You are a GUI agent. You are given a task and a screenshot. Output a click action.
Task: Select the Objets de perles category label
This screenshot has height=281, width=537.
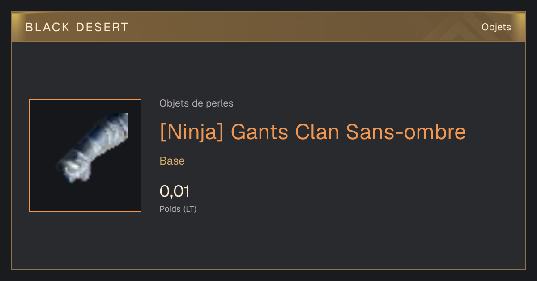point(196,103)
